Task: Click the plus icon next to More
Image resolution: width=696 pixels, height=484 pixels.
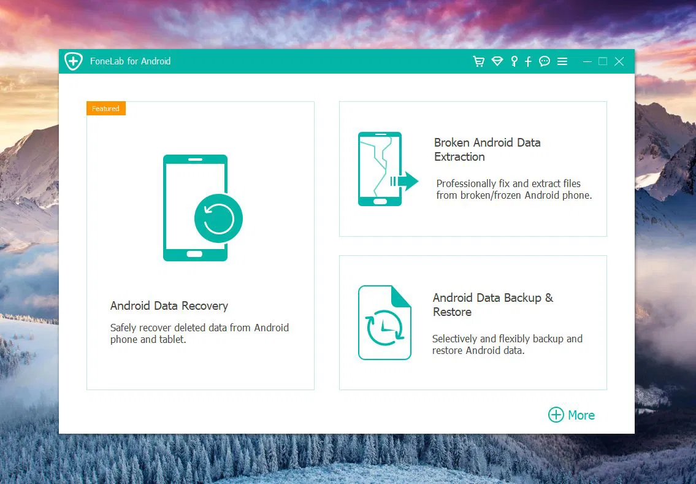Action: (x=556, y=415)
